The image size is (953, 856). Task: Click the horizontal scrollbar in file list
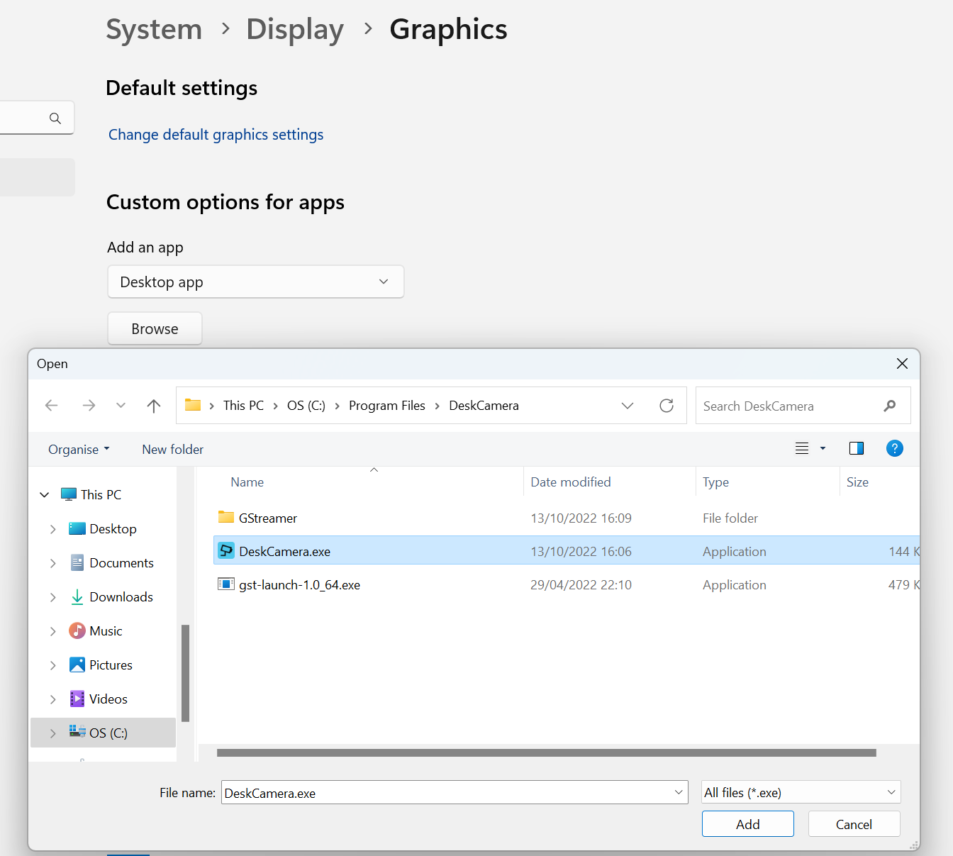(546, 753)
